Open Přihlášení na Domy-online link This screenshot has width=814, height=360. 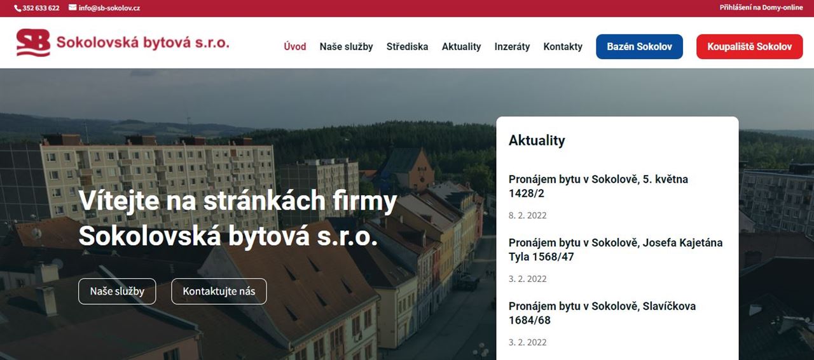(x=761, y=8)
